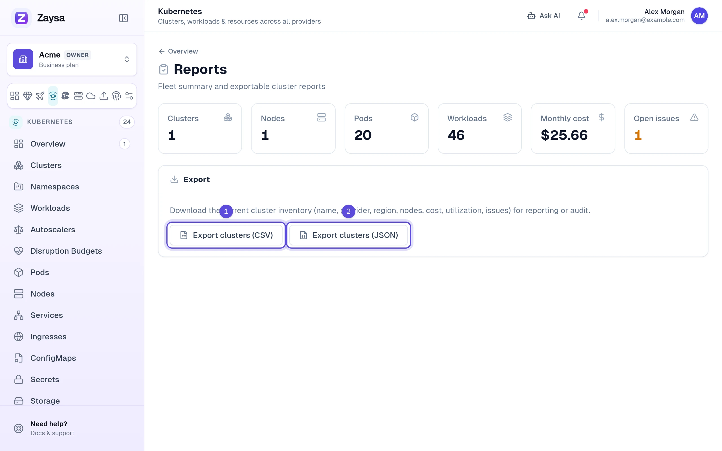The width and height of the screenshot is (722, 451).
Task: Click the Open issues card
Action: (x=666, y=129)
